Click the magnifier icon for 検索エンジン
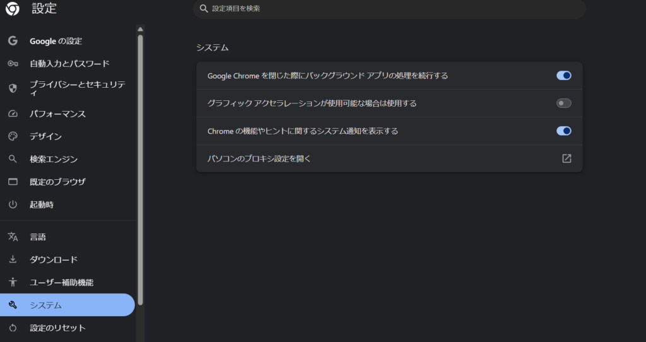This screenshot has width=646, height=342. (x=13, y=159)
